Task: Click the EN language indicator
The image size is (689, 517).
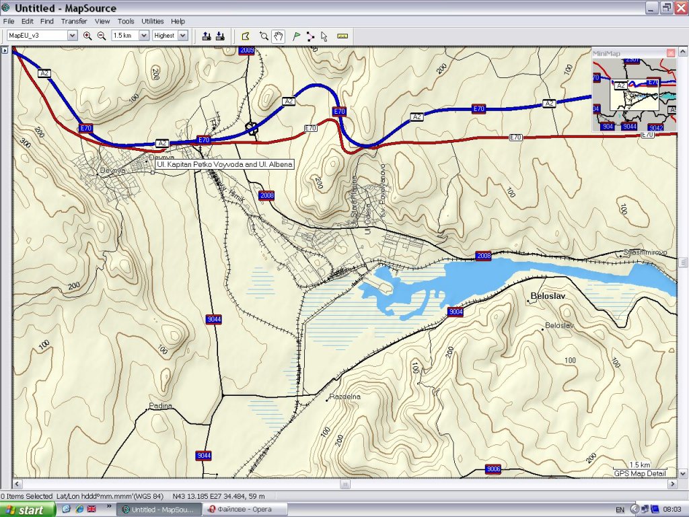Action: pos(620,510)
